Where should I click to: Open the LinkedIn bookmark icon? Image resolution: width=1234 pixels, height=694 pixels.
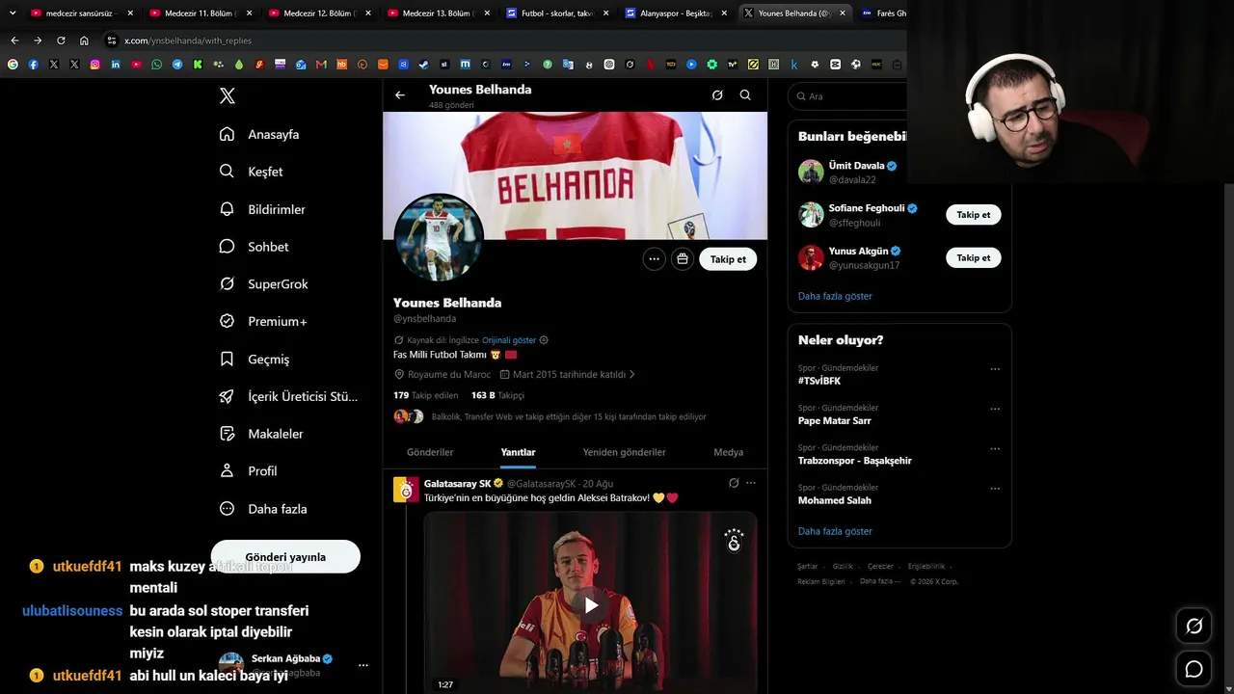(x=116, y=65)
